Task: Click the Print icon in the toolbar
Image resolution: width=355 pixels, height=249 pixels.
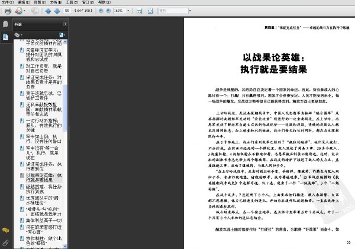Action: click(8, 11)
